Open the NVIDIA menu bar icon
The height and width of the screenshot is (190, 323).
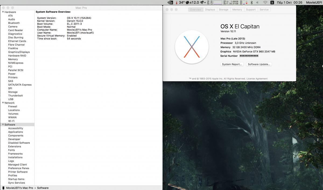point(170,2)
